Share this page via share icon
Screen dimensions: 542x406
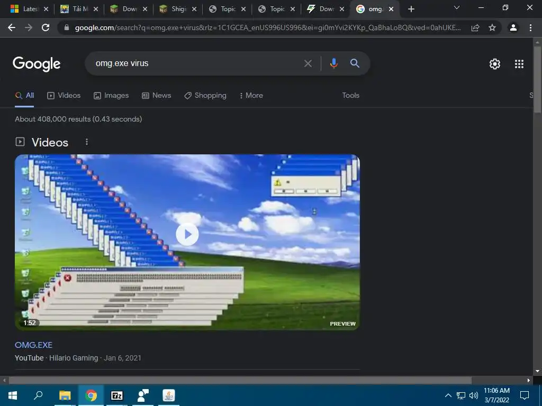475,27
